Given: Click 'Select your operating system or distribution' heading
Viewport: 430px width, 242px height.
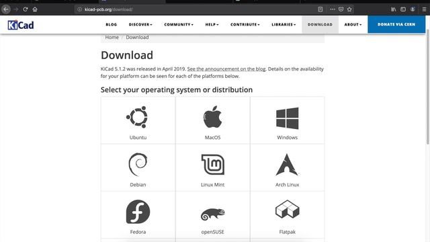Looking at the screenshot, I should (177, 89).
